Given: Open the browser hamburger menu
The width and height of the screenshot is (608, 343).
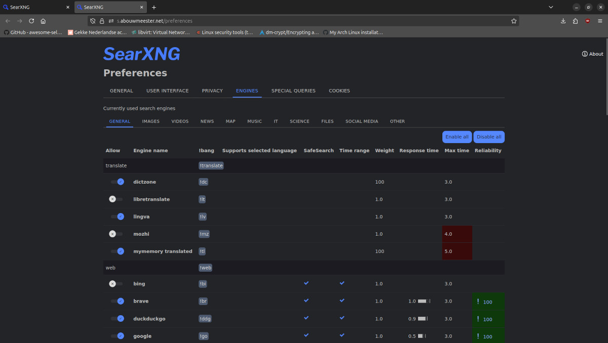Looking at the screenshot, I should click(x=600, y=21).
